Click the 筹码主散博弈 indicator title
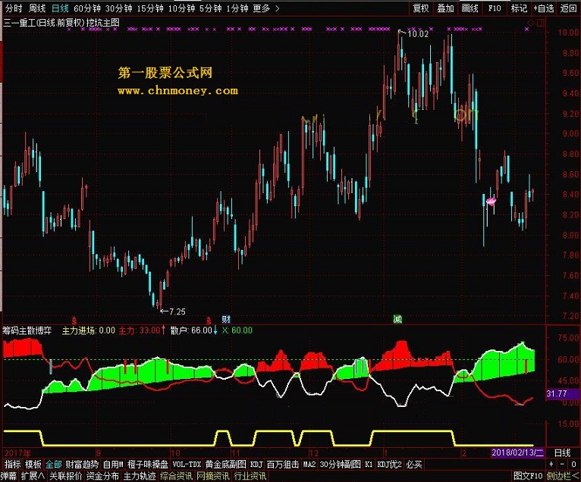The height and width of the screenshot is (482, 581). tap(27, 330)
